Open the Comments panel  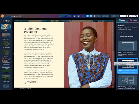[107, 16]
